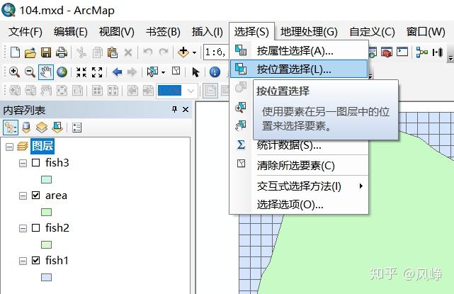Image resolution: width=454 pixels, height=294 pixels.
Task: Collapse the fish2 layer legend
Action: pos(23,229)
